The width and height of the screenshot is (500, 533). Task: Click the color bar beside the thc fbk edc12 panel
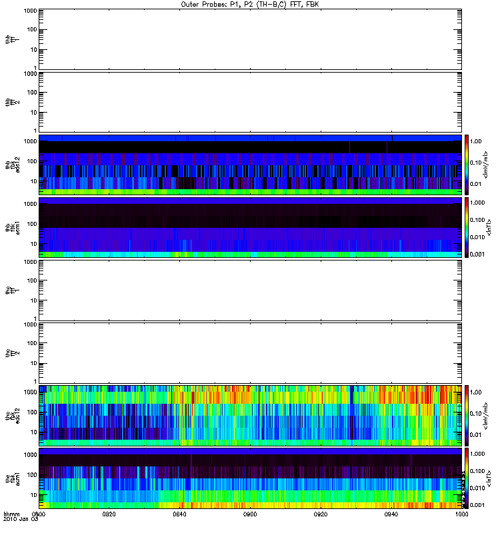pyautogui.click(x=467, y=415)
